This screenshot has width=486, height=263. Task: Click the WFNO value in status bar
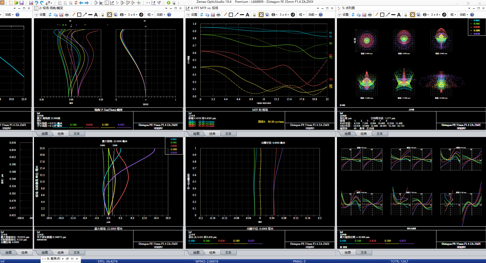click(207, 261)
